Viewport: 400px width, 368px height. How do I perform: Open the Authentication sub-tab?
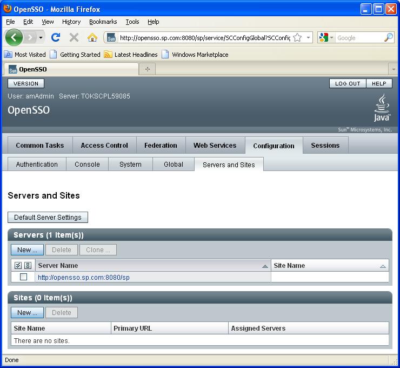[x=37, y=164]
